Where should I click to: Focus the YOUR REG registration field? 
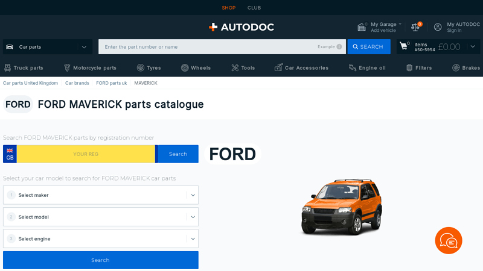click(86, 154)
